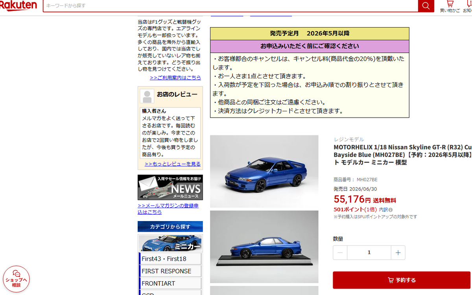This screenshot has height=295, width=472.
Task: Click the 発売日 2026/06/30 text
Action: point(355,189)
